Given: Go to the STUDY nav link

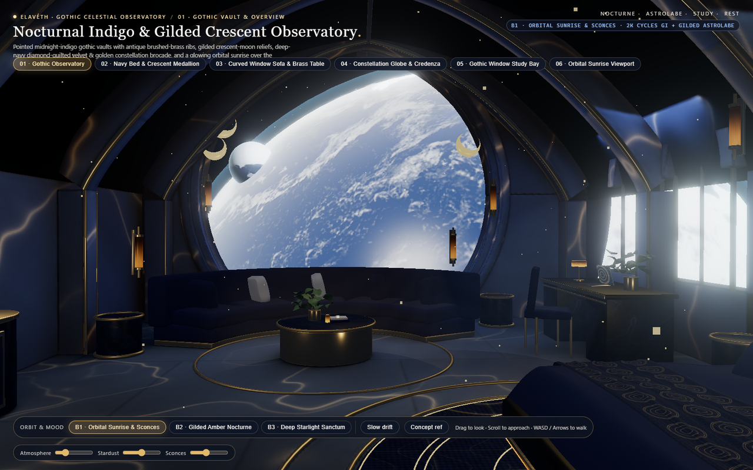Looking at the screenshot, I should [x=703, y=14].
